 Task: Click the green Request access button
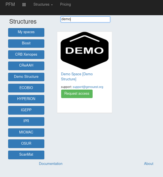pyautogui.click(x=77, y=94)
